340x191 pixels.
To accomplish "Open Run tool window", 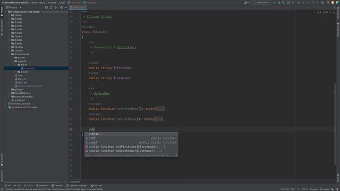I will [x=18, y=186].
